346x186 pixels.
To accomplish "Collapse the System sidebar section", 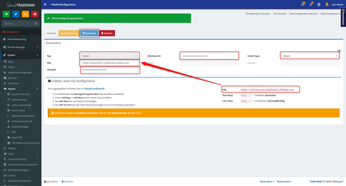I will pos(21,55).
